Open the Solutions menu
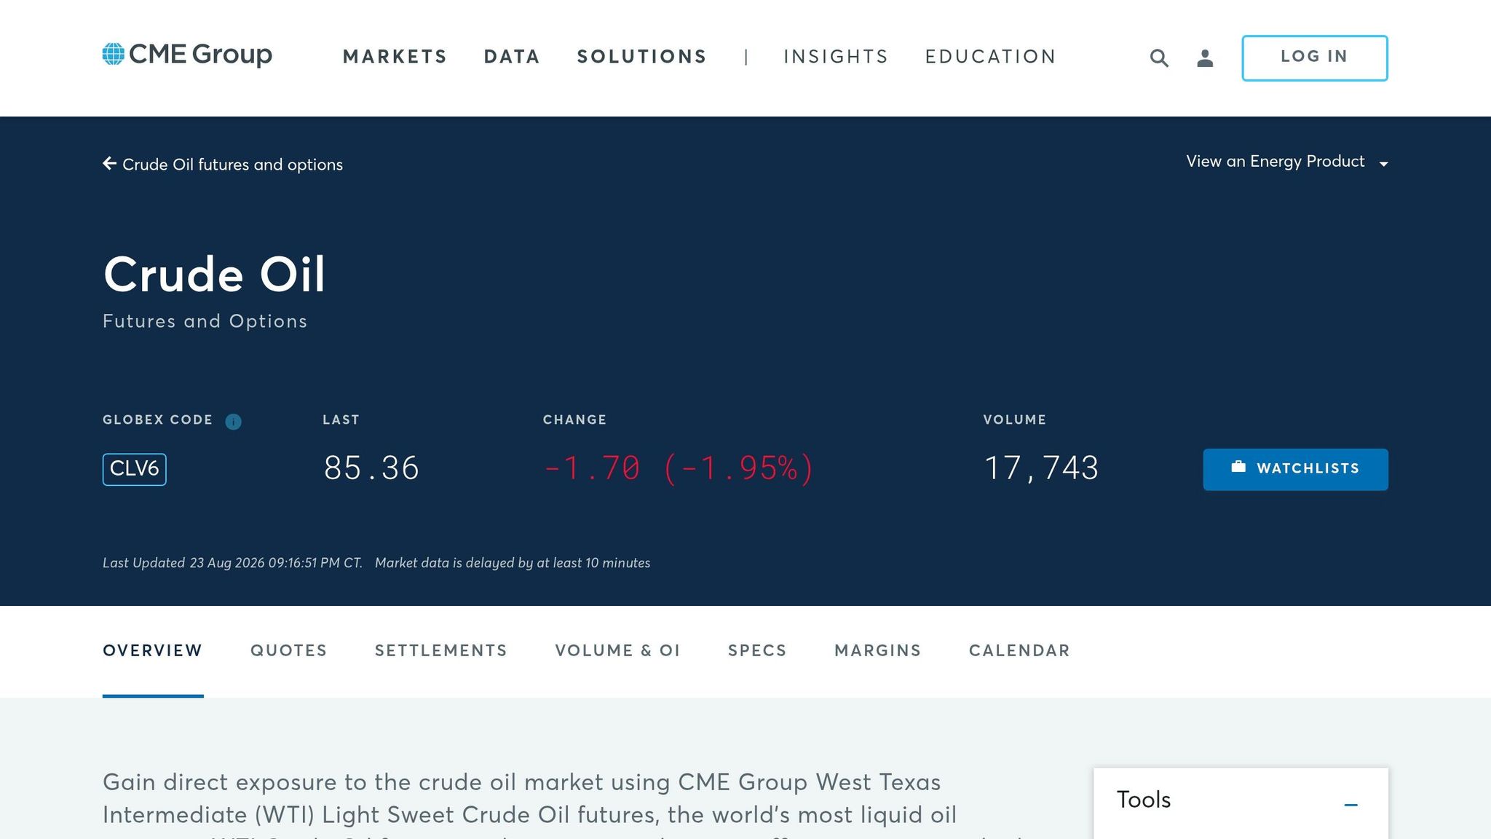The width and height of the screenshot is (1491, 839). [x=641, y=57]
